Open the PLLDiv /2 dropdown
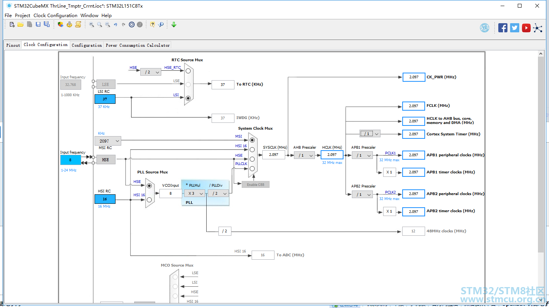 coord(218,193)
